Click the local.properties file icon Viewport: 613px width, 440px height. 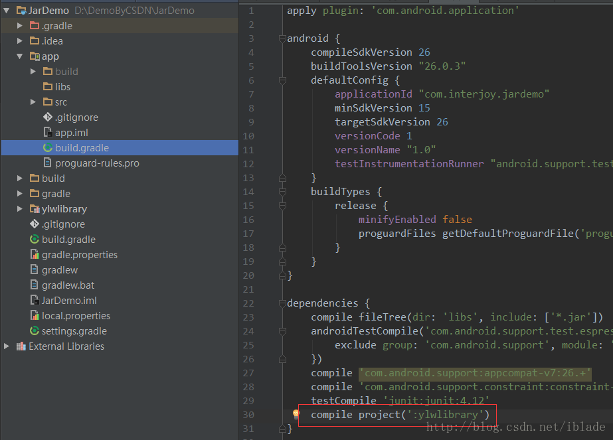click(35, 315)
